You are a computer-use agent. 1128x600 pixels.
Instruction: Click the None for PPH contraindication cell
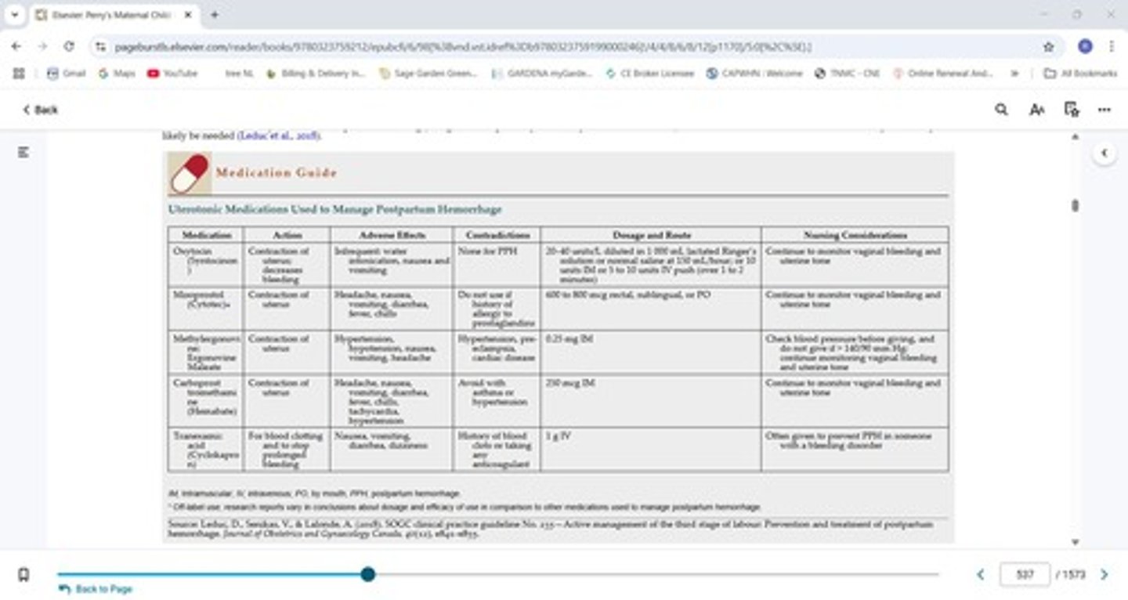497,265
